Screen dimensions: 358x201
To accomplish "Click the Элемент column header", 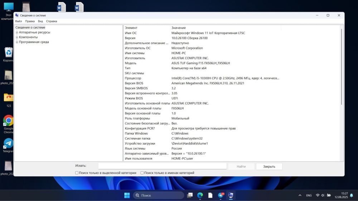I will (147, 27).
